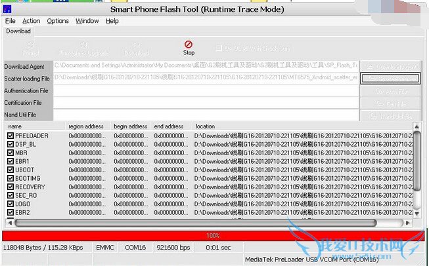This screenshot has width=429, height=266.
Task: Uncheck the EBR2 checkbox
Action: 11,212
